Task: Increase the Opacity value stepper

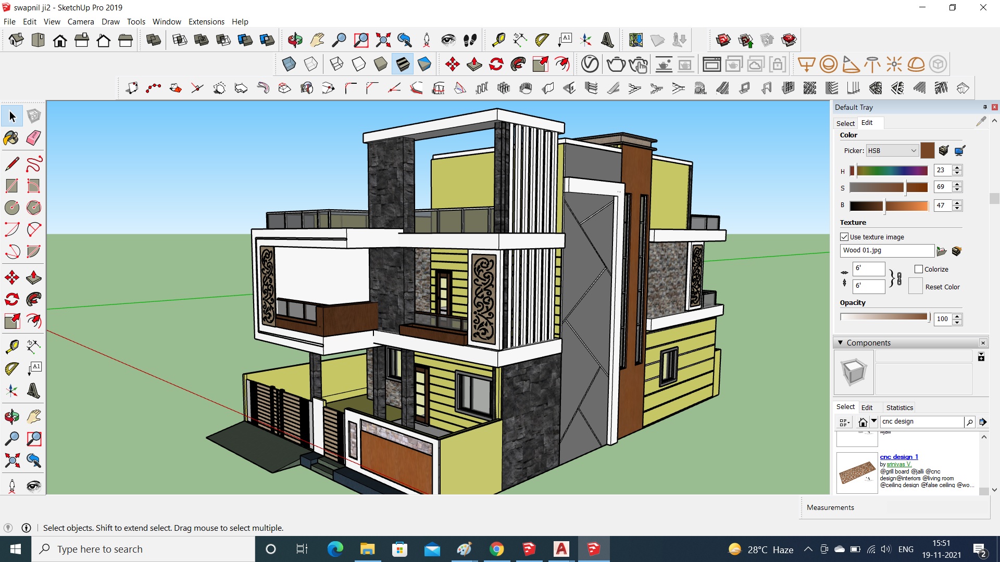Action: pyautogui.click(x=957, y=316)
